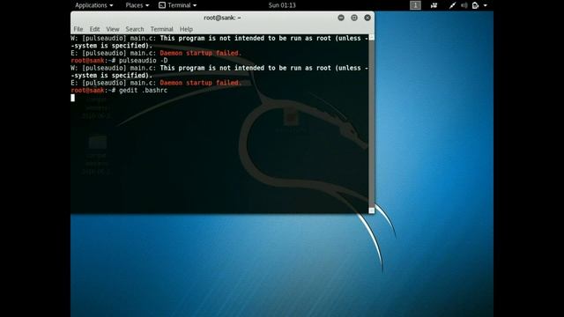Screen dimensions: 564x317
Task: Click the terminal scrollbar down arrow
Action: pos(372,210)
